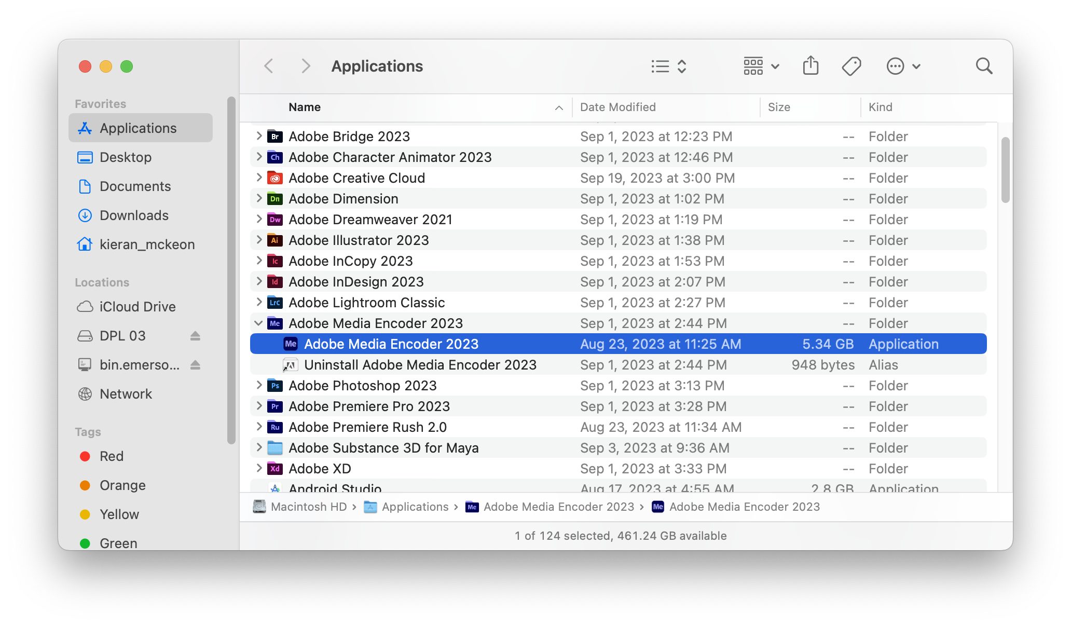
Task: Open the More actions ellipsis menu
Action: 903,66
